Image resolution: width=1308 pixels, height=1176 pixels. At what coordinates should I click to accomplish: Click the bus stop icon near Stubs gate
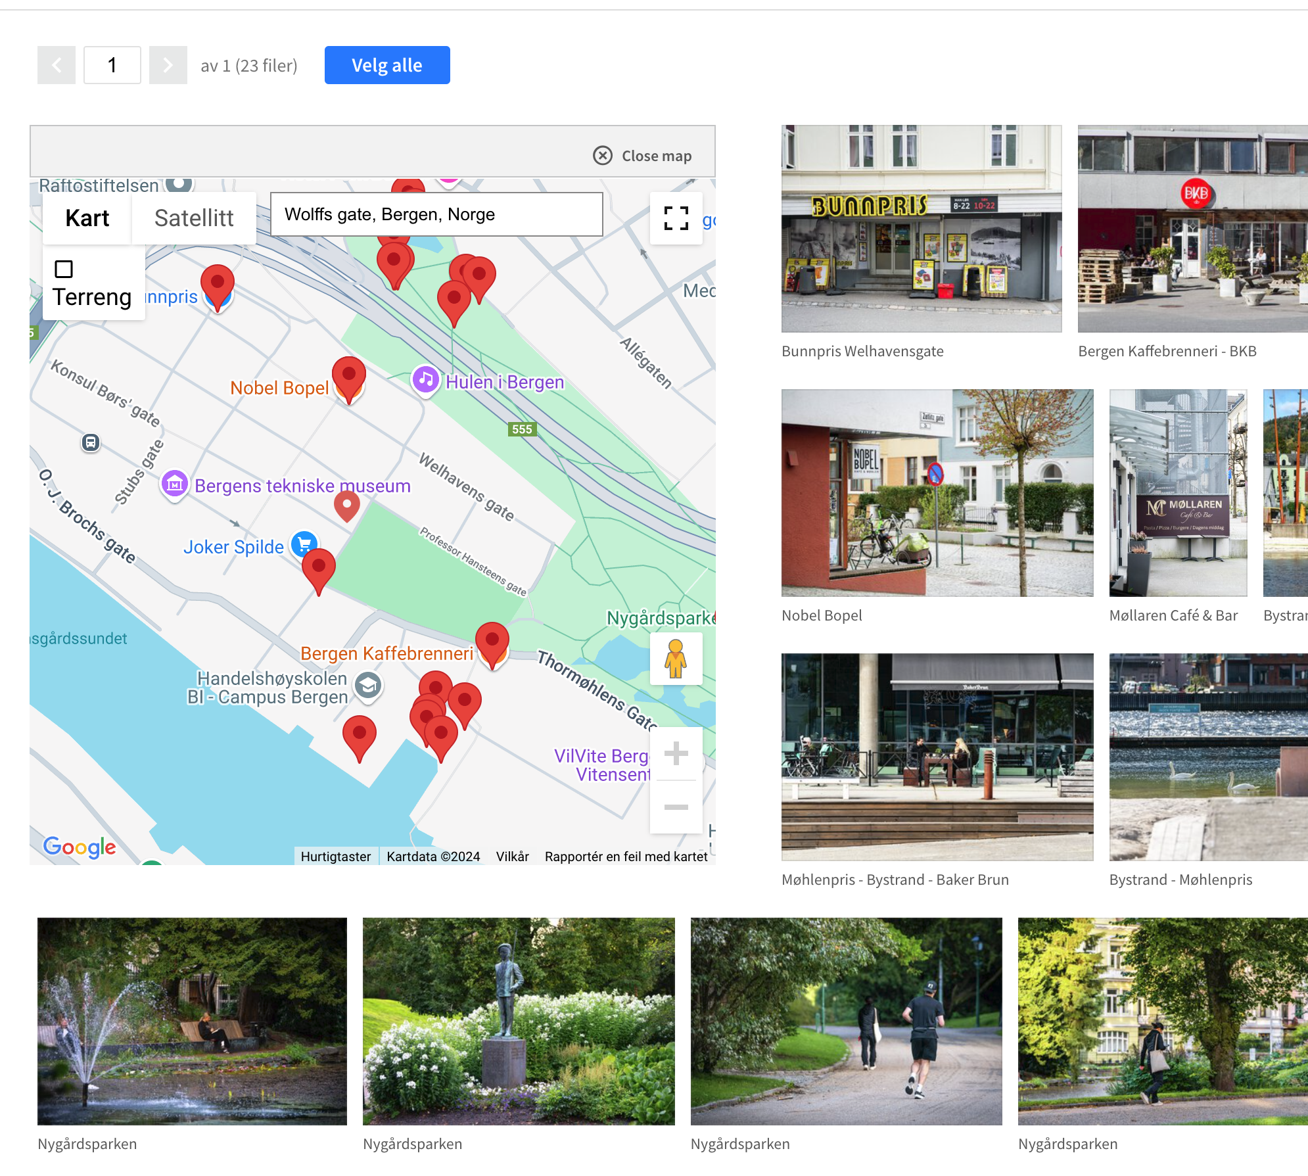91,442
